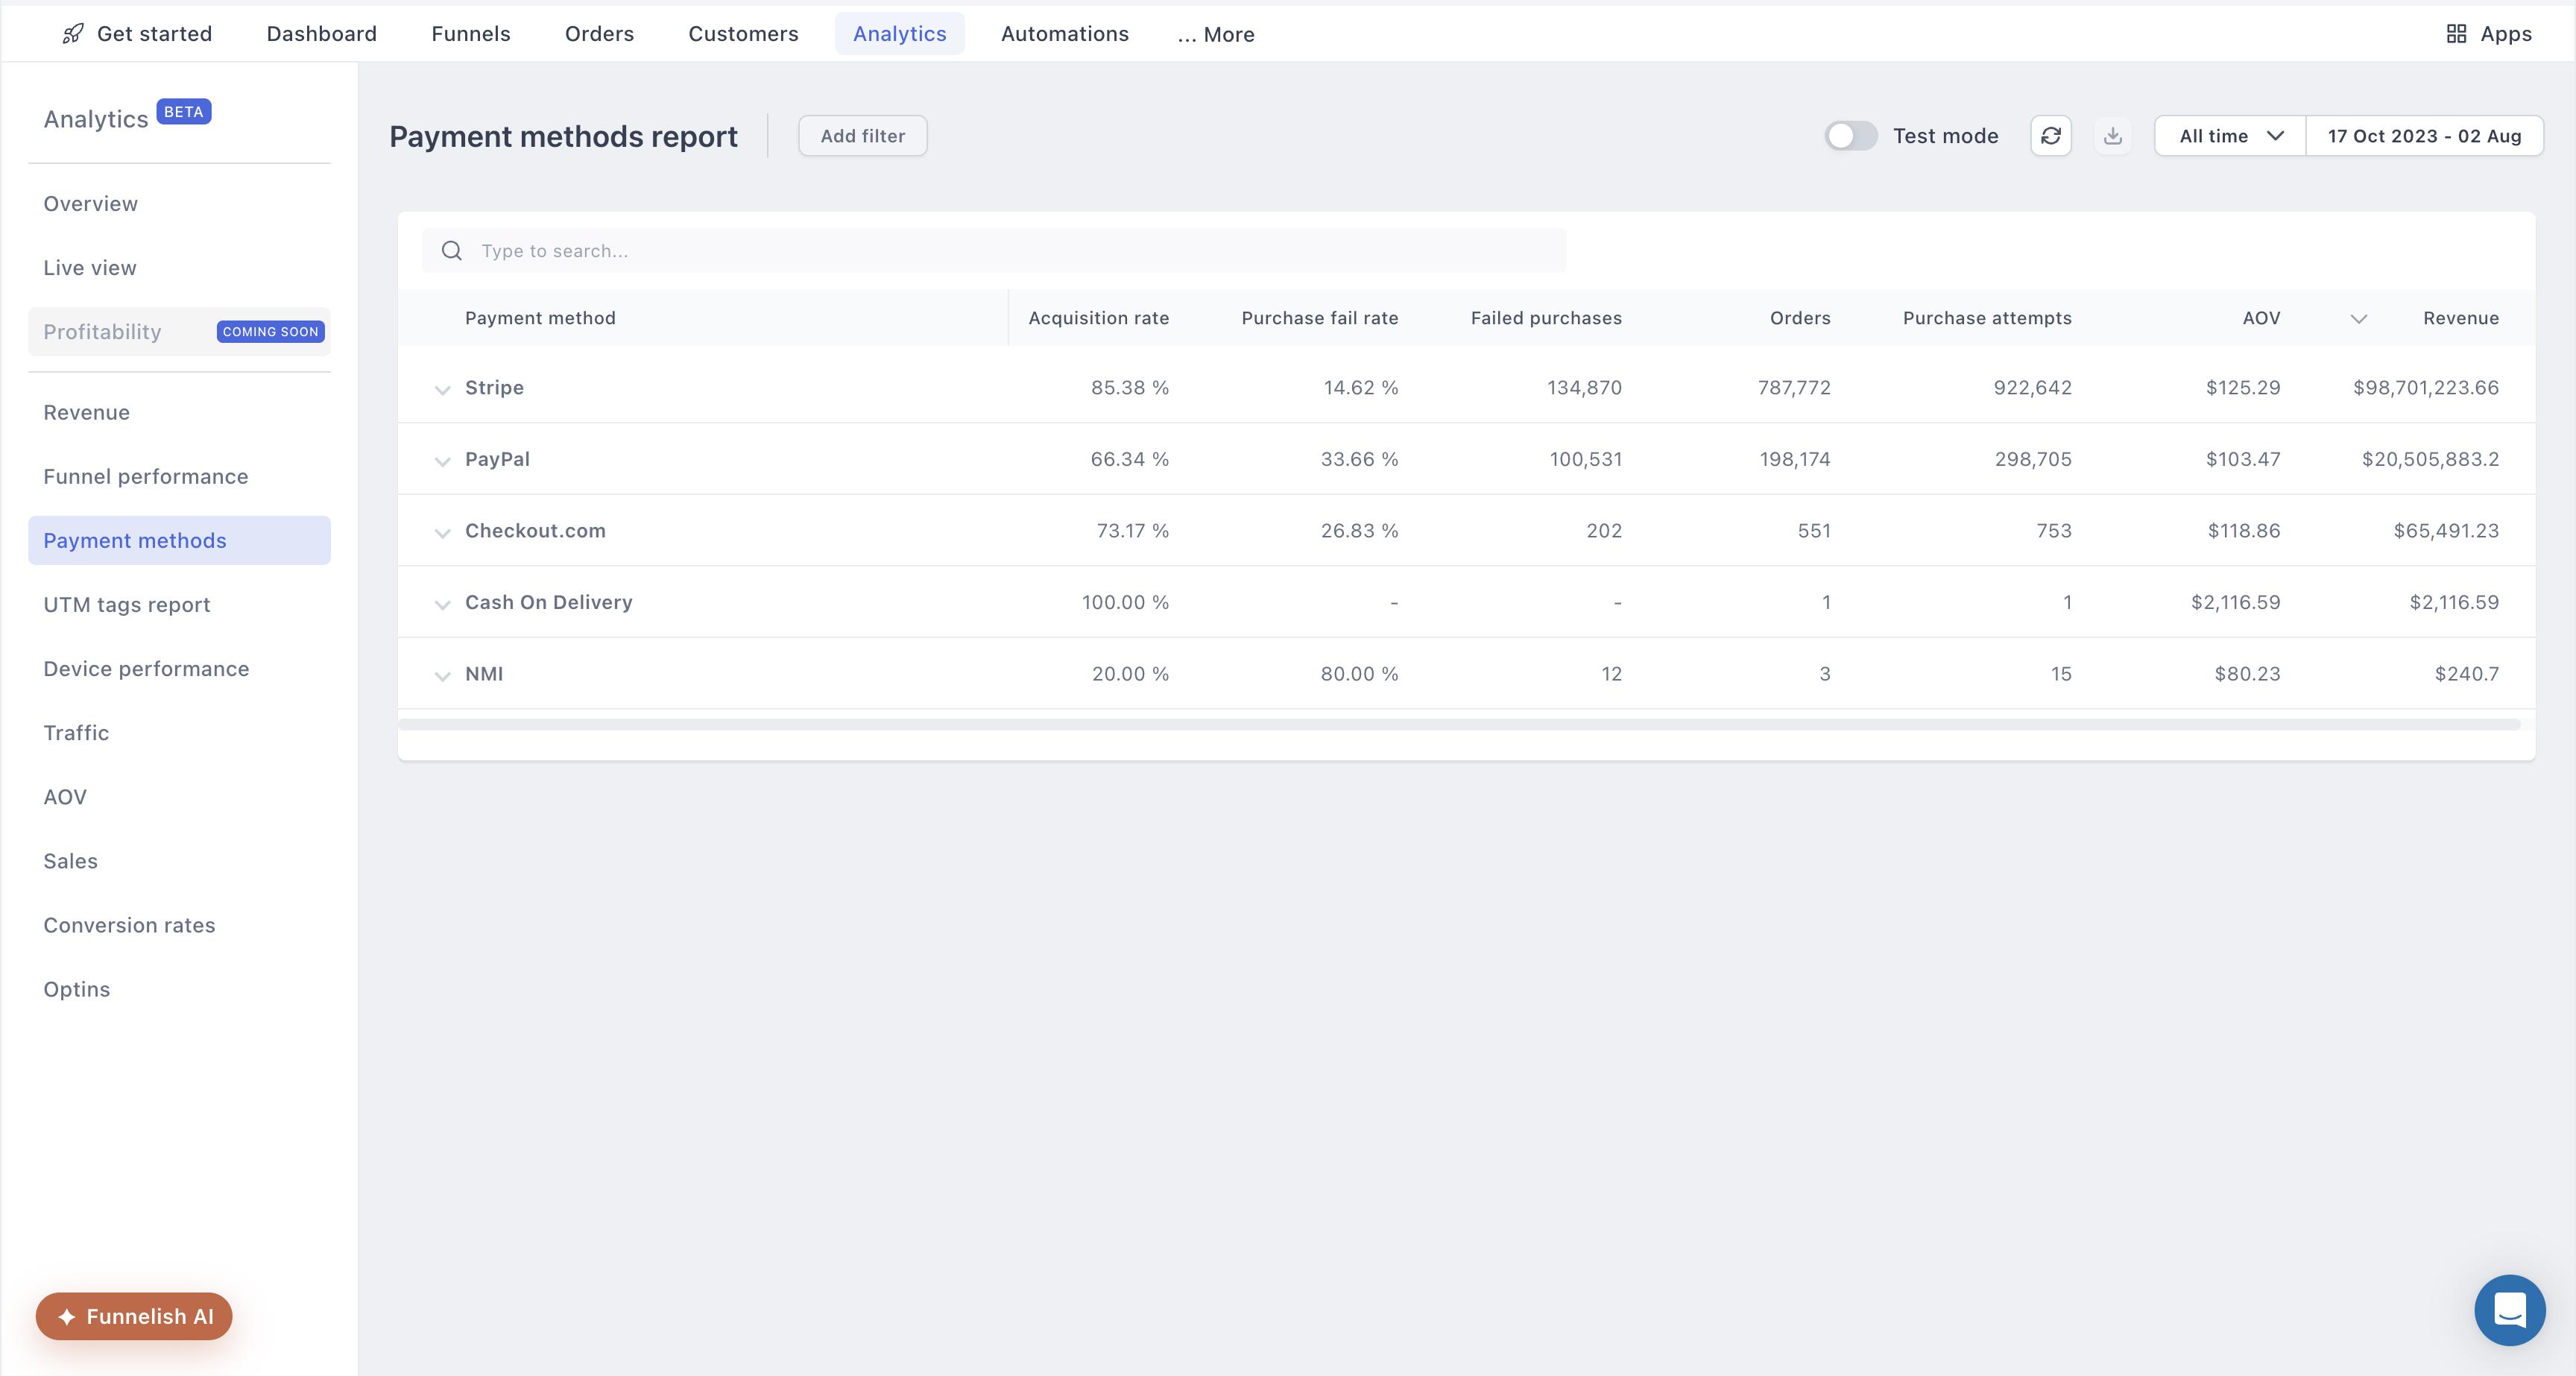This screenshot has height=1376, width=2576.
Task: Expand the Cash On Delivery row
Action: click(442, 604)
